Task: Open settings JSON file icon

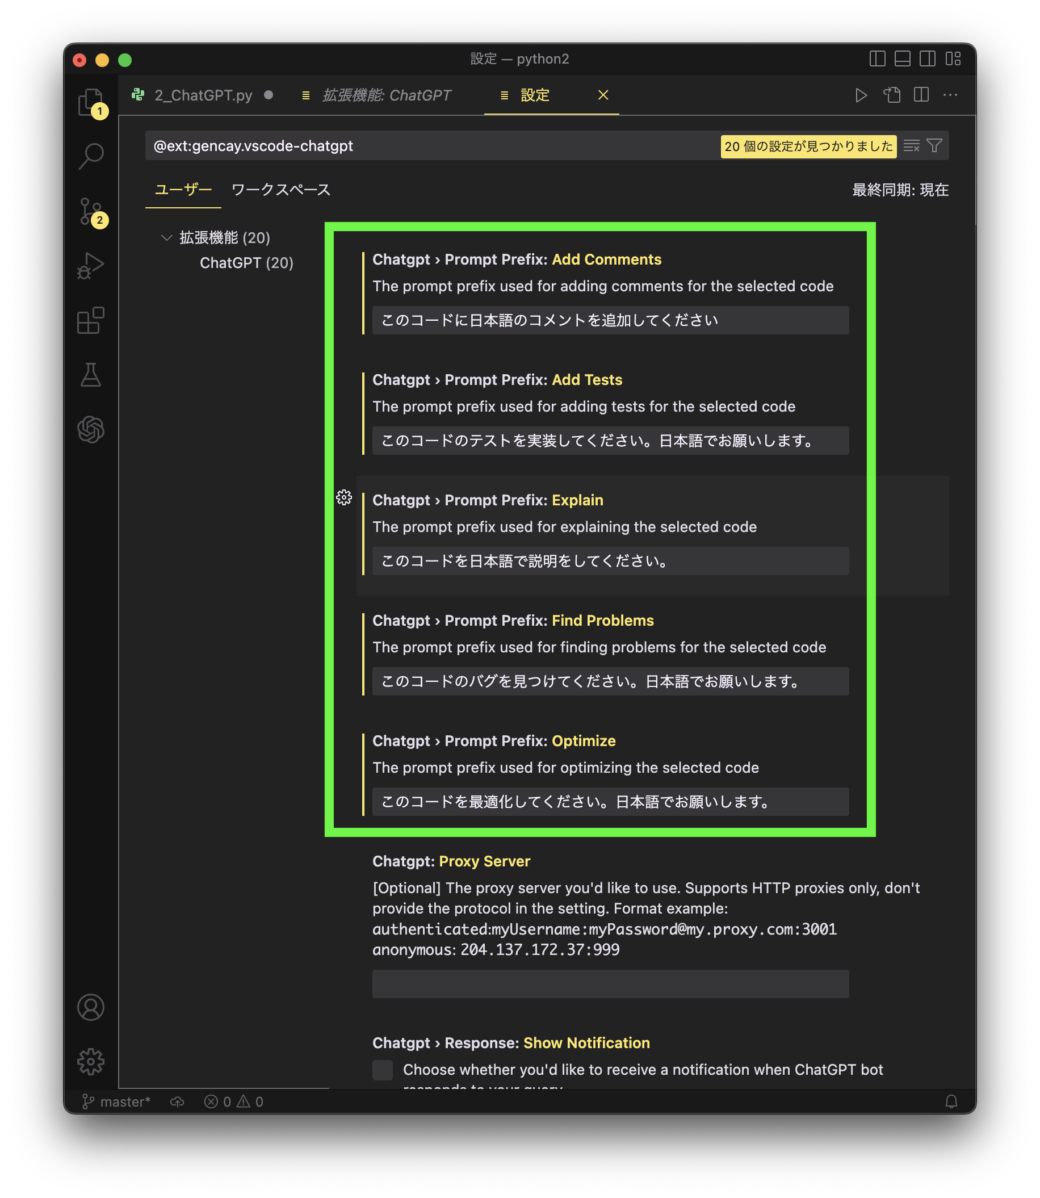Action: 892,95
